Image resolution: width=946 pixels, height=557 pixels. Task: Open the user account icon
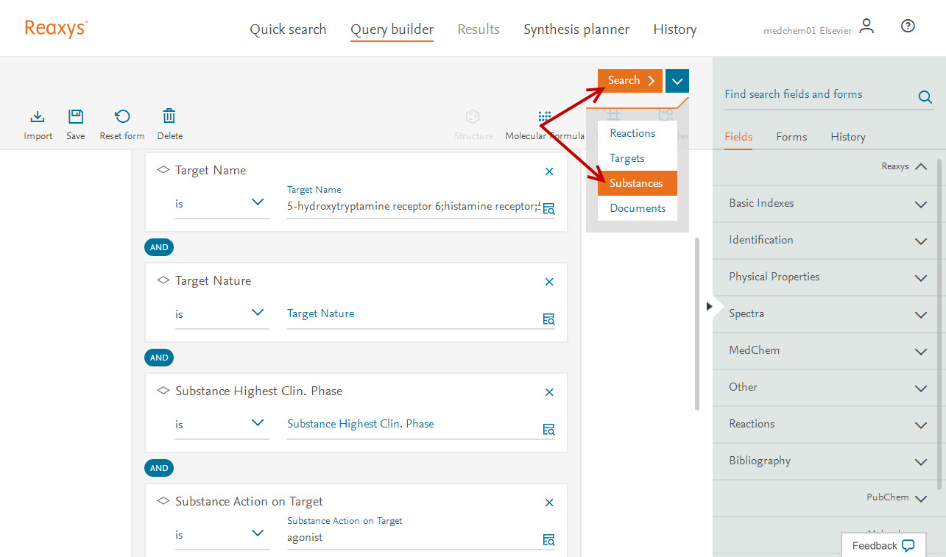[x=867, y=27]
